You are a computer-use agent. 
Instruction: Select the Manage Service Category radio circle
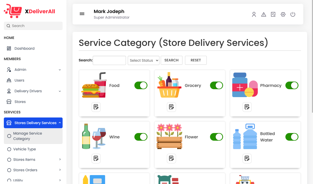click(9, 136)
